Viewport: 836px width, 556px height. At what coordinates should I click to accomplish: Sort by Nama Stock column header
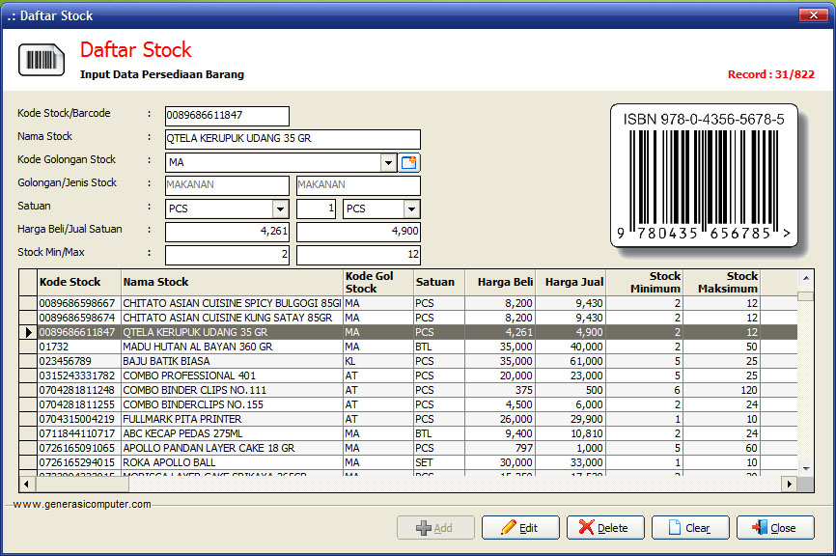click(x=232, y=282)
